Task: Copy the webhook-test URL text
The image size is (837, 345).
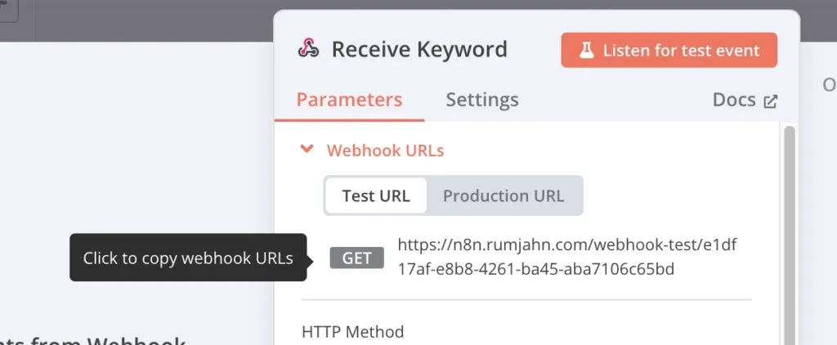Action: tap(567, 256)
